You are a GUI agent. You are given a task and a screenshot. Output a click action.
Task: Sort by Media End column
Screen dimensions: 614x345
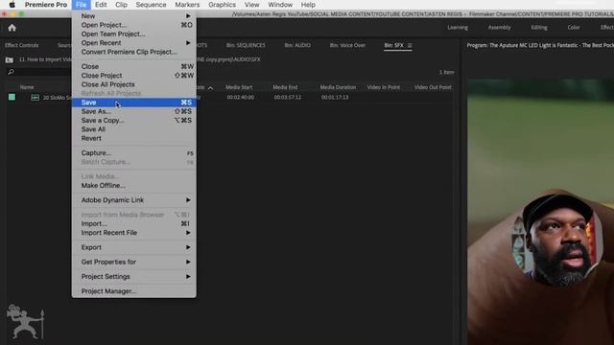pos(285,87)
